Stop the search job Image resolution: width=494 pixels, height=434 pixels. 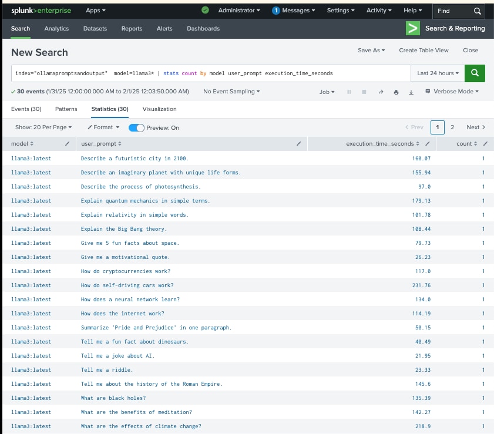click(x=364, y=92)
